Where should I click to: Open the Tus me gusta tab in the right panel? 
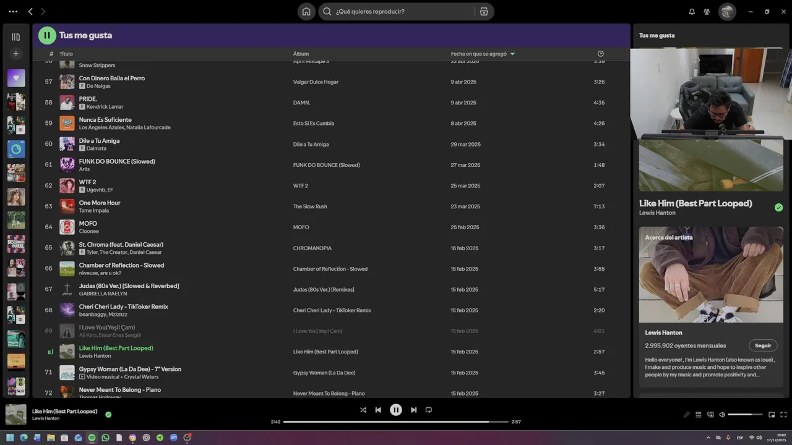tap(656, 35)
